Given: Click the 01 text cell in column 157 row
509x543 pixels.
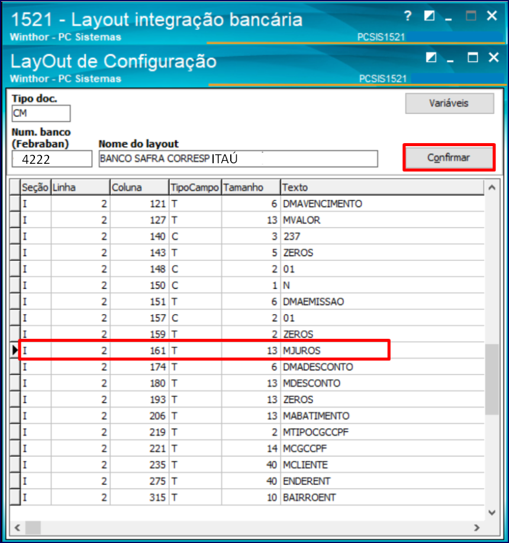Looking at the screenshot, I should 382,318.
